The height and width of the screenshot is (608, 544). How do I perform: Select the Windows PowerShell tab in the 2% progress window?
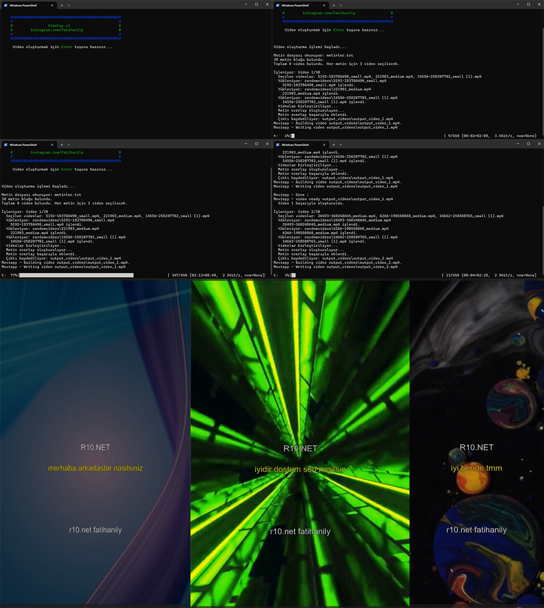tap(301, 6)
